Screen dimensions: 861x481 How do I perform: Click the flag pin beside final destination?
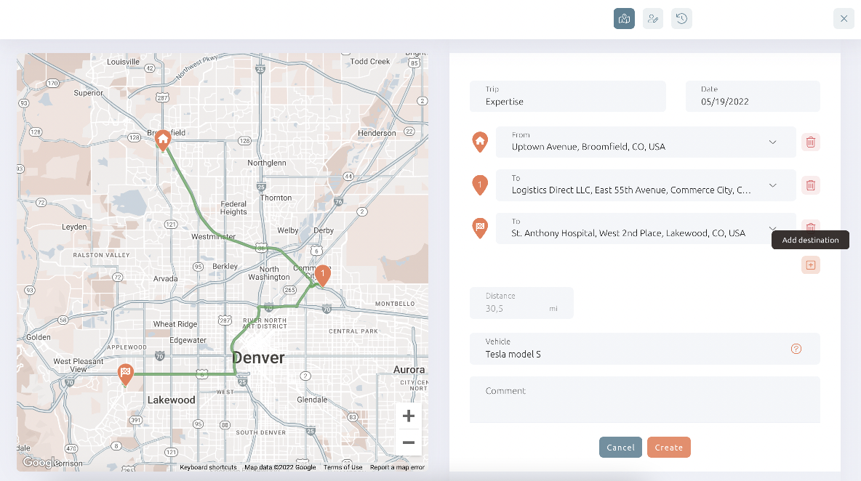coord(480,228)
